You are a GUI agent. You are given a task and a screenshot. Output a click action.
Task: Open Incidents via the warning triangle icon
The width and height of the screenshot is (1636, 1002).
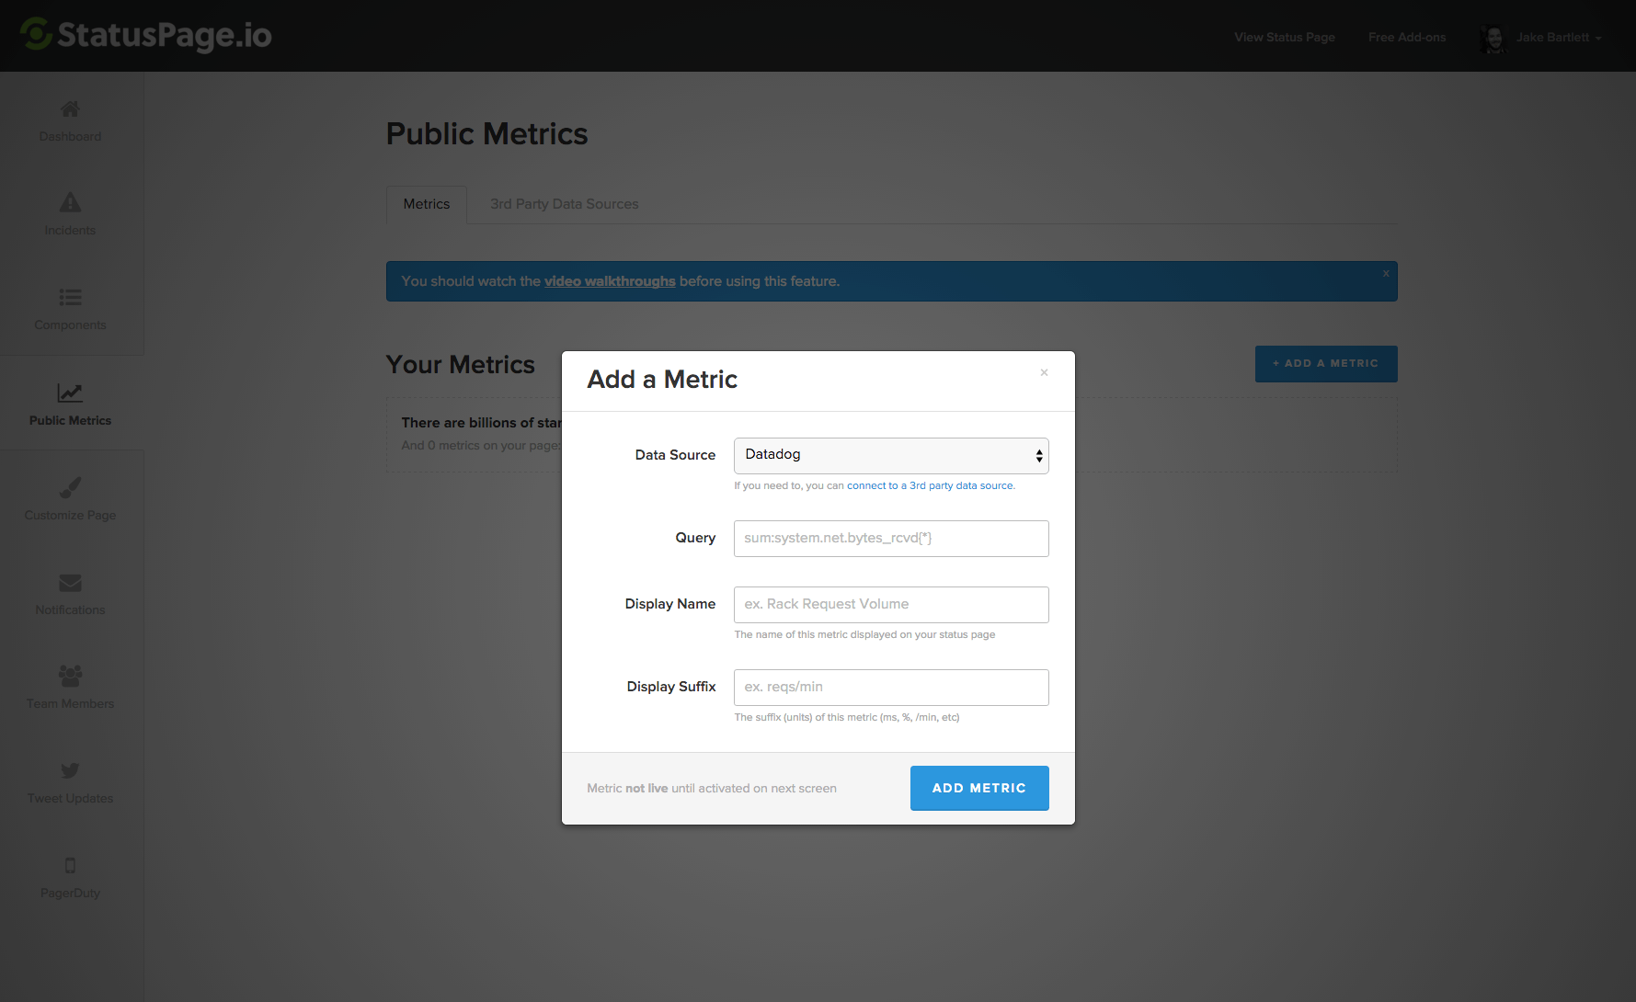coord(70,203)
